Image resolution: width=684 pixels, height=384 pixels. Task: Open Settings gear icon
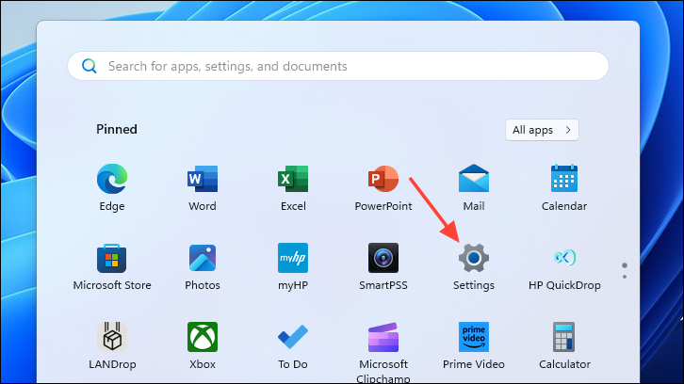474,258
